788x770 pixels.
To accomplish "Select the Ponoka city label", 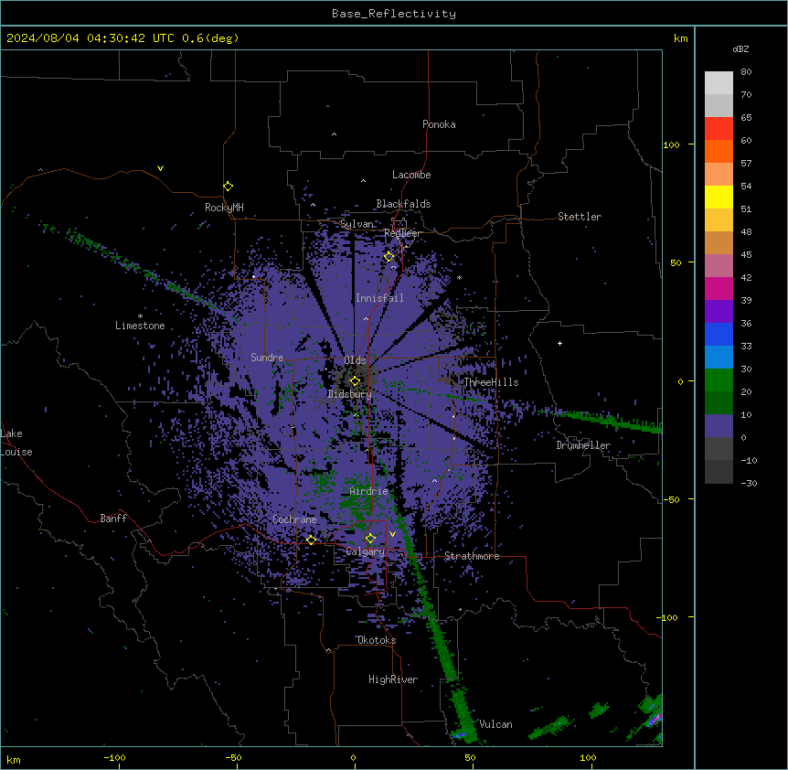I will pyautogui.click(x=439, y=124).
